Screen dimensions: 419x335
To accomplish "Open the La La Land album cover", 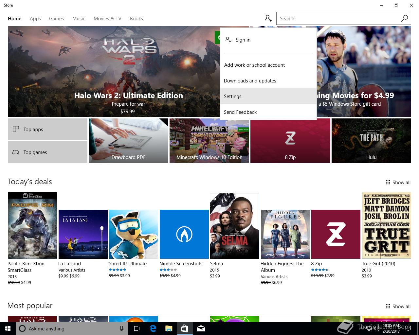I will 83,234.
